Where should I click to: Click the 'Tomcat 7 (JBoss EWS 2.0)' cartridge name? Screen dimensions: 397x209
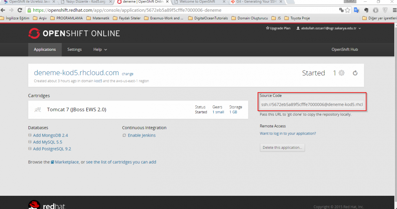pyautogui.click(x=77, y=110)
